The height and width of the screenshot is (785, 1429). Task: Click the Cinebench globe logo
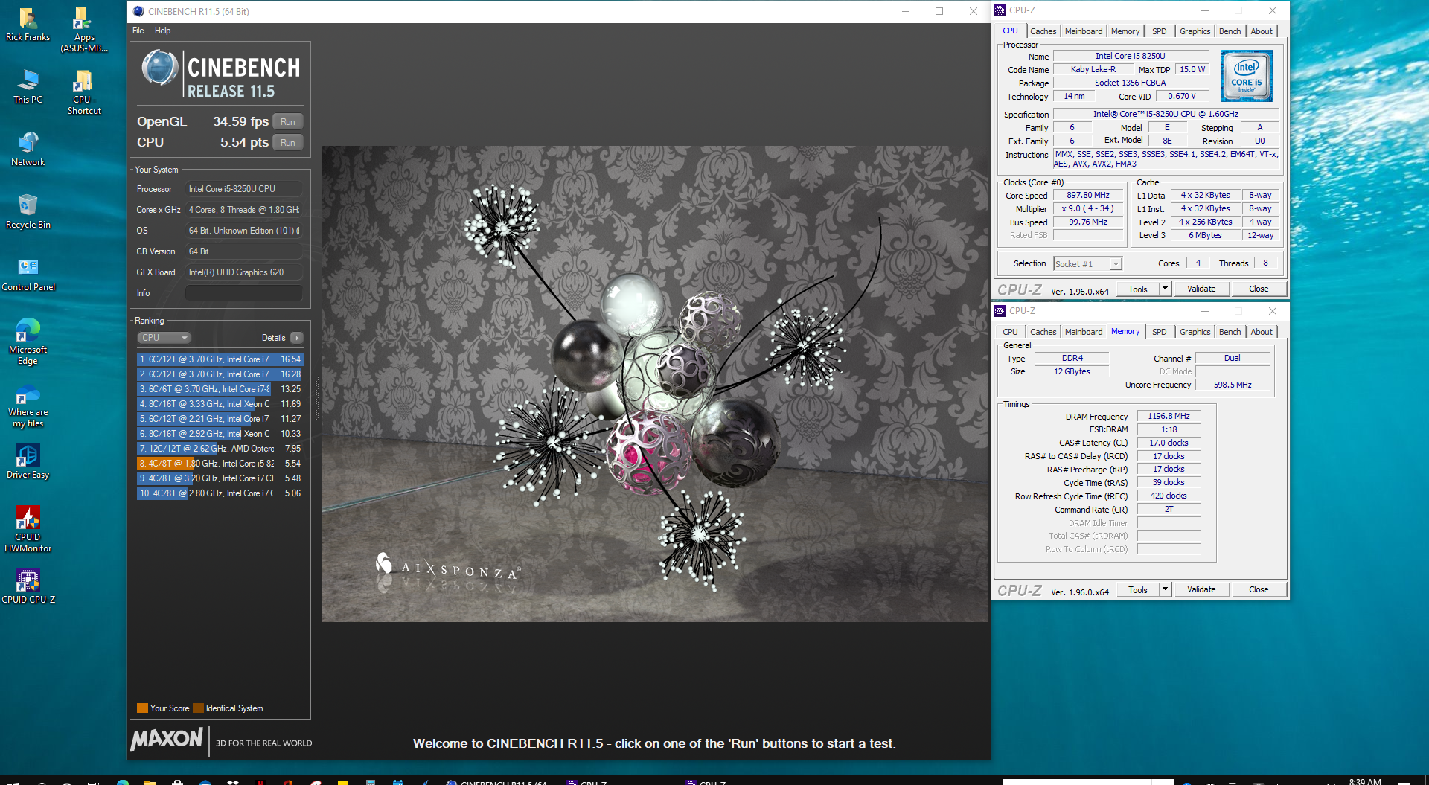(159, 68)
